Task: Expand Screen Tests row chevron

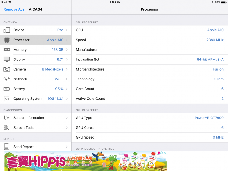Action: pos(67,128)
